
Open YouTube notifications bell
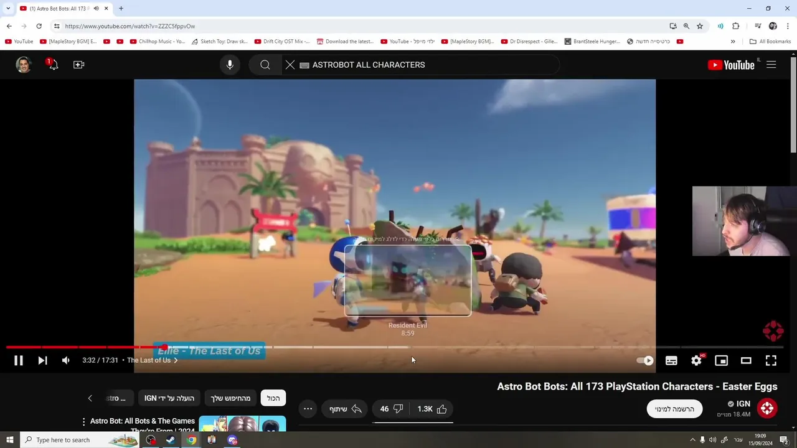tap(53, 64)
